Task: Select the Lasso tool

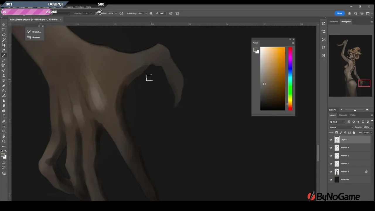Action: click(4, 35)
